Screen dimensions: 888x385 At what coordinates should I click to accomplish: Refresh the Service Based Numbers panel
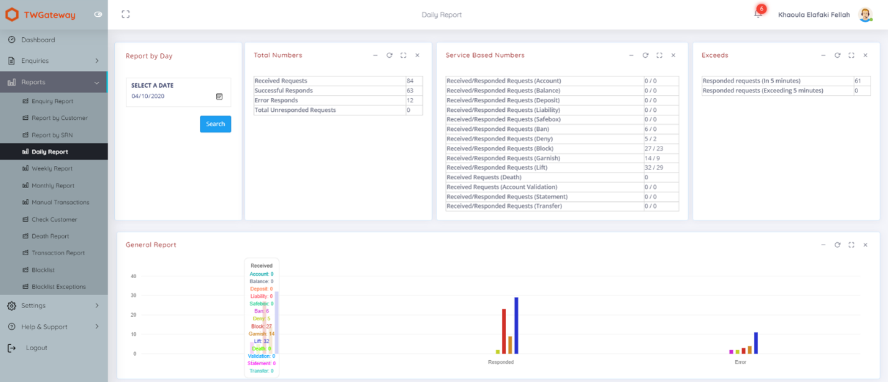[x=646, y=55]
